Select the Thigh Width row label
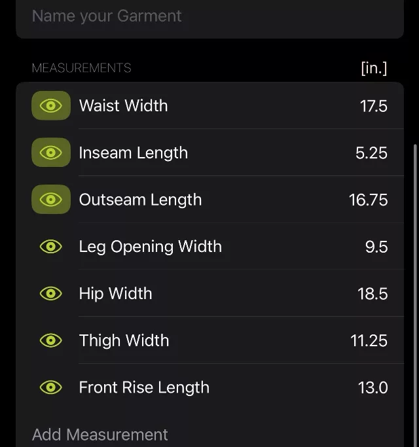419x447 pixels. tap(124, 340)
